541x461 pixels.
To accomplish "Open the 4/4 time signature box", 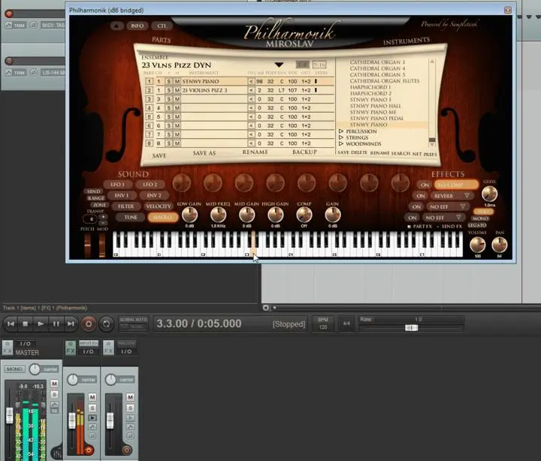I will tap(346, 324).
